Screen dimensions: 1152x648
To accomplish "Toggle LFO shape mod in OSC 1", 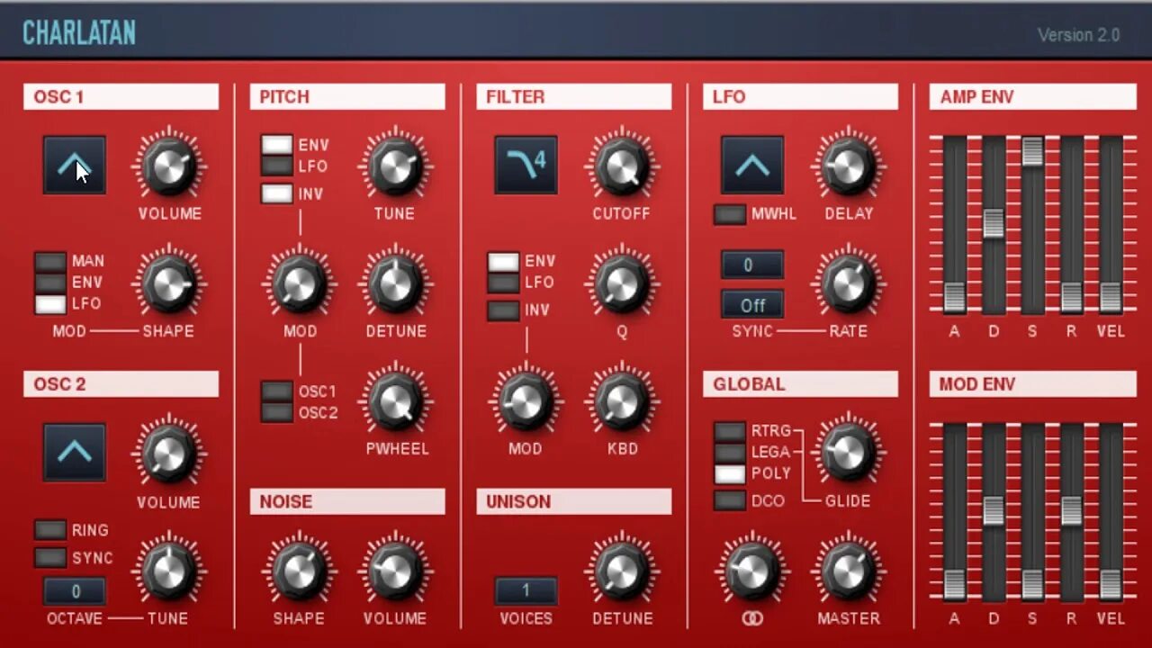I will click(50, 304).
